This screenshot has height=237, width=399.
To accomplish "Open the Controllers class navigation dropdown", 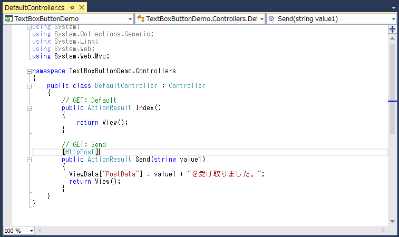I will pyautogui.click(x=262, y=19).
